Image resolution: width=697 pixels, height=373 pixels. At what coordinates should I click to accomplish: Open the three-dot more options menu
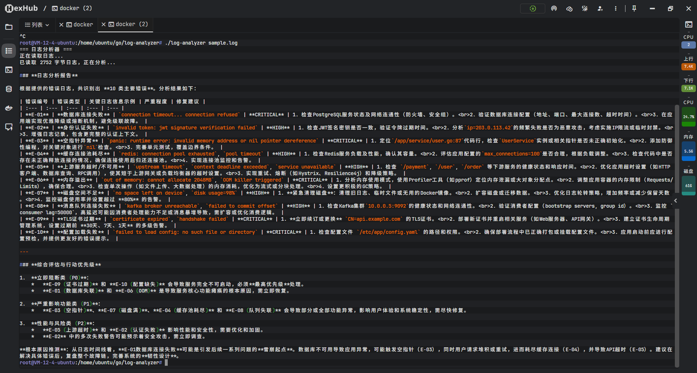[x=615, y=8]
